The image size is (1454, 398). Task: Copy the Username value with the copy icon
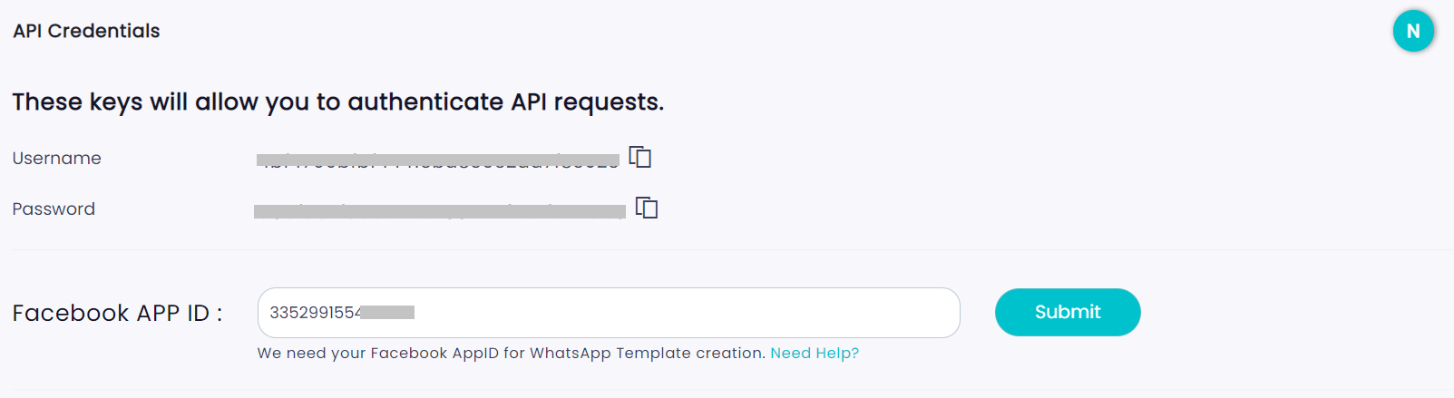click(640, 157)
